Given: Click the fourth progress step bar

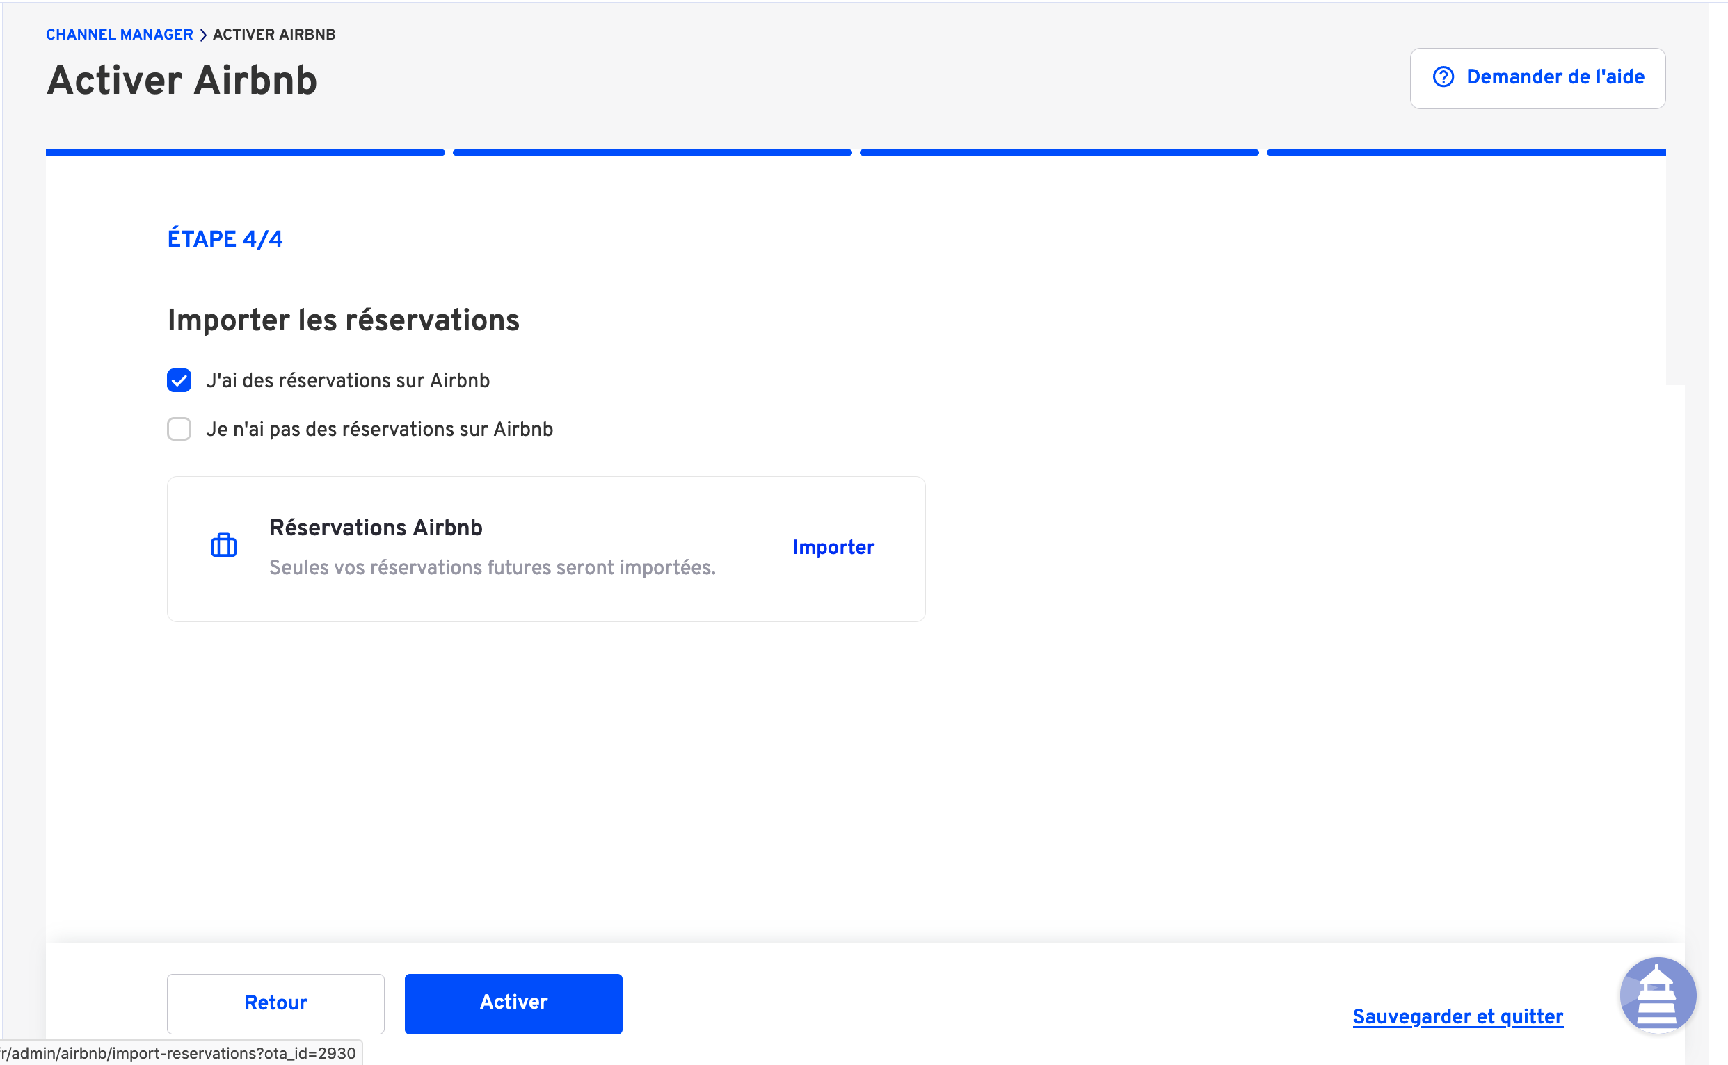Looking at the screenshot, I should [x=1466, y=152].
